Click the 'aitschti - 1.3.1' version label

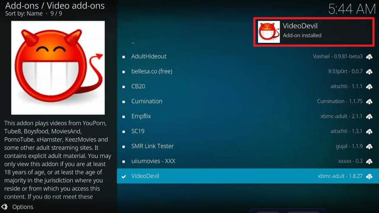pos(346,131)
